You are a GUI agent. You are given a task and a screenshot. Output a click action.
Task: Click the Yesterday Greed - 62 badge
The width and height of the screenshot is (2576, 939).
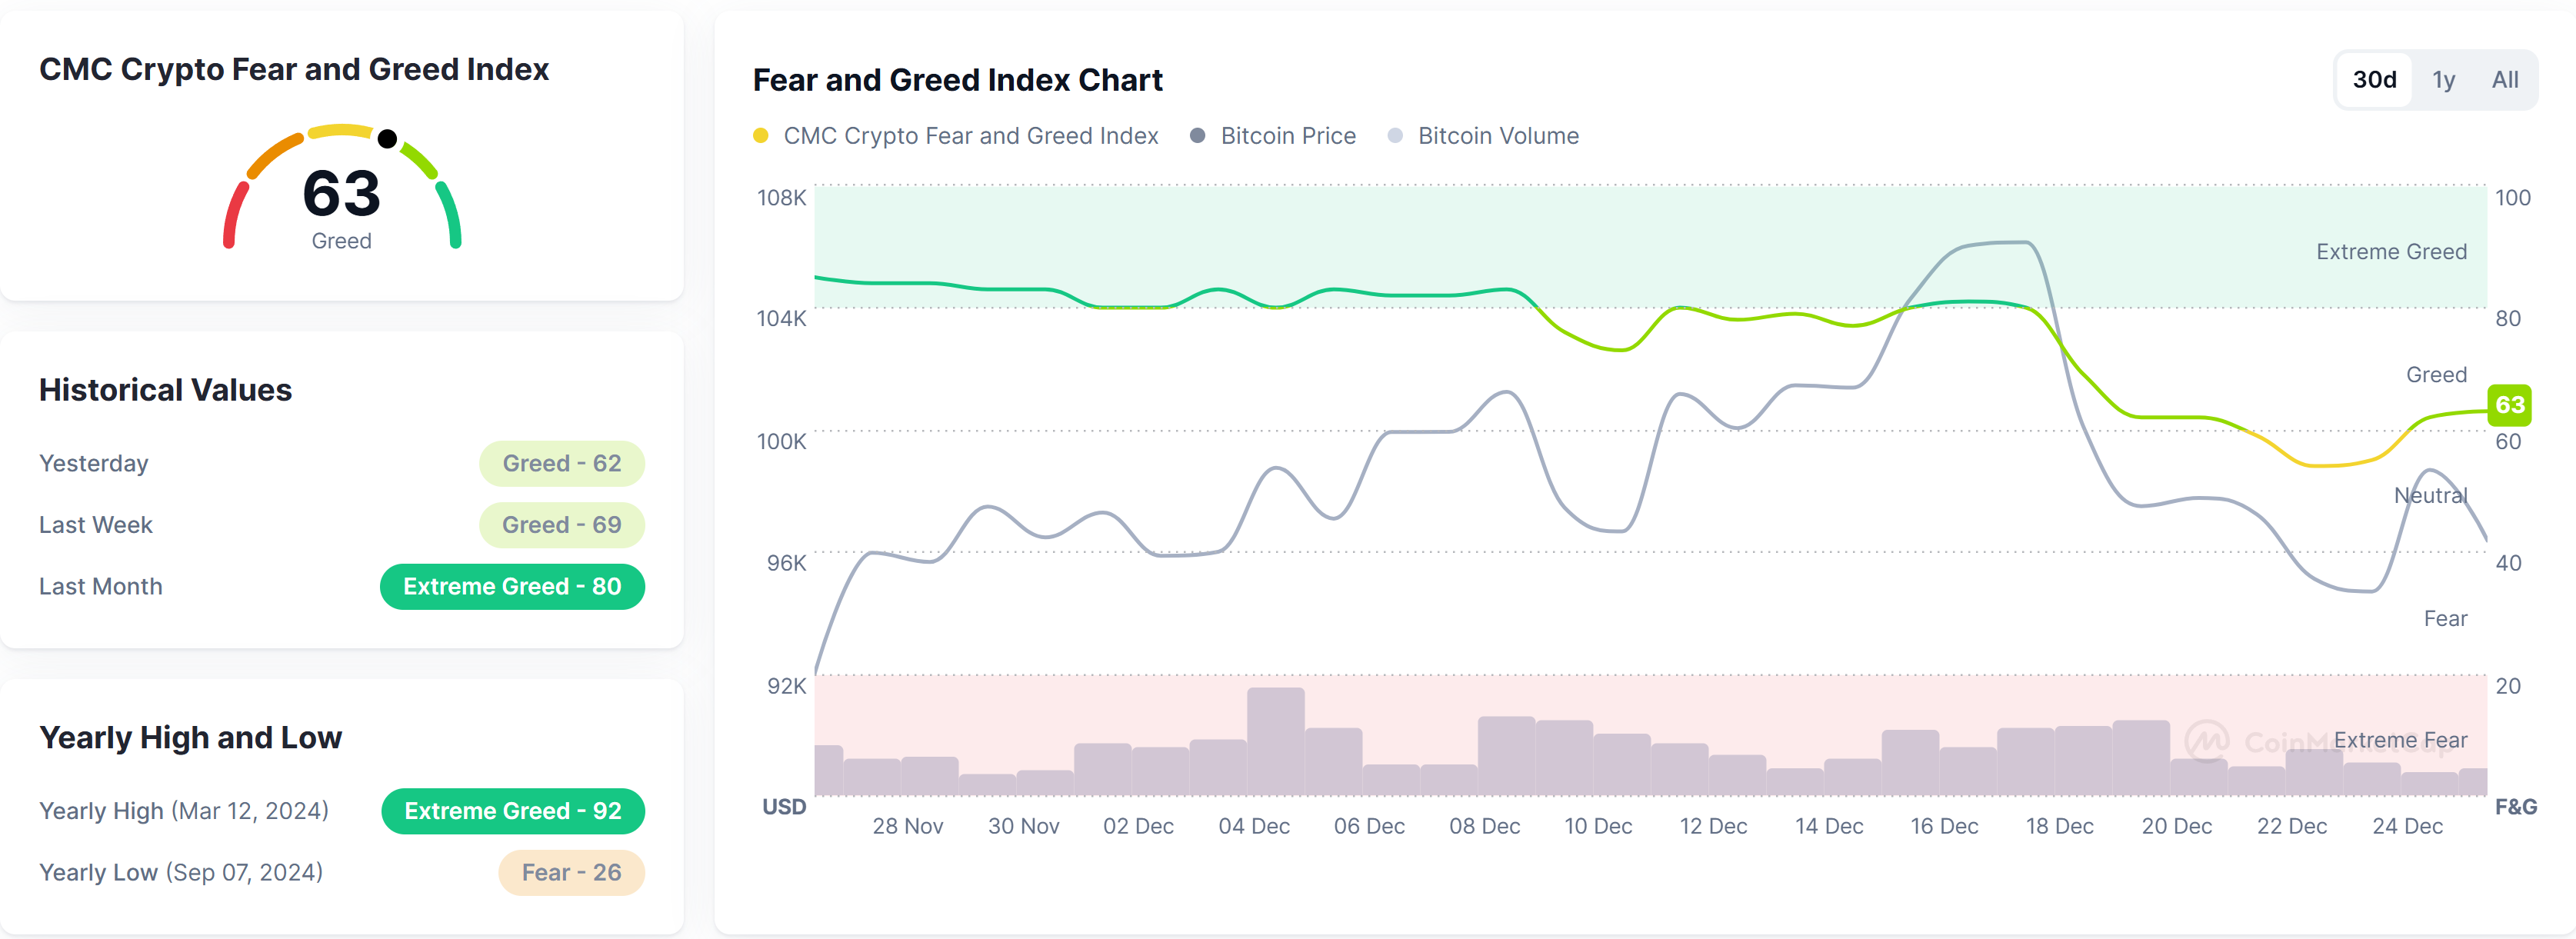[561, 464]
